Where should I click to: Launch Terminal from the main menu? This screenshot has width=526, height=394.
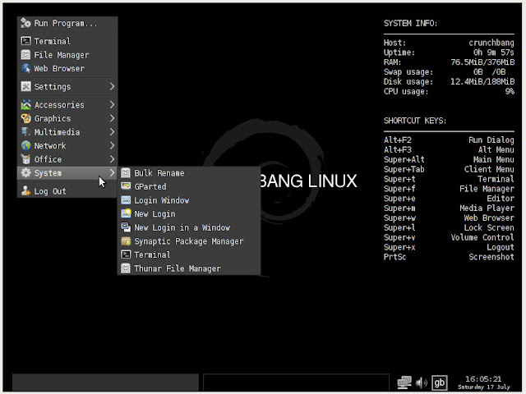click(x=67, y=41)
